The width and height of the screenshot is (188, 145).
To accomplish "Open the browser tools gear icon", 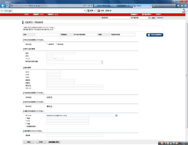I will tap(185, 6).
